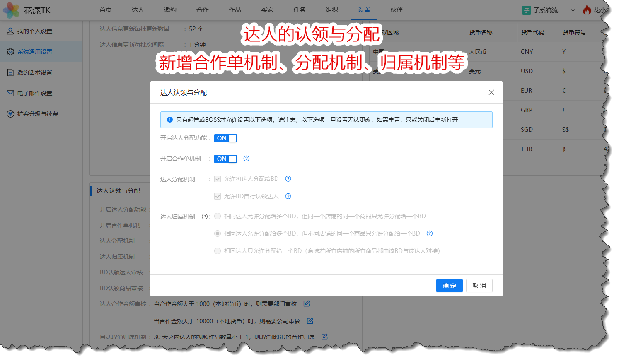
Task: Switch to the 任务 top menu
Action: [299, 10]
